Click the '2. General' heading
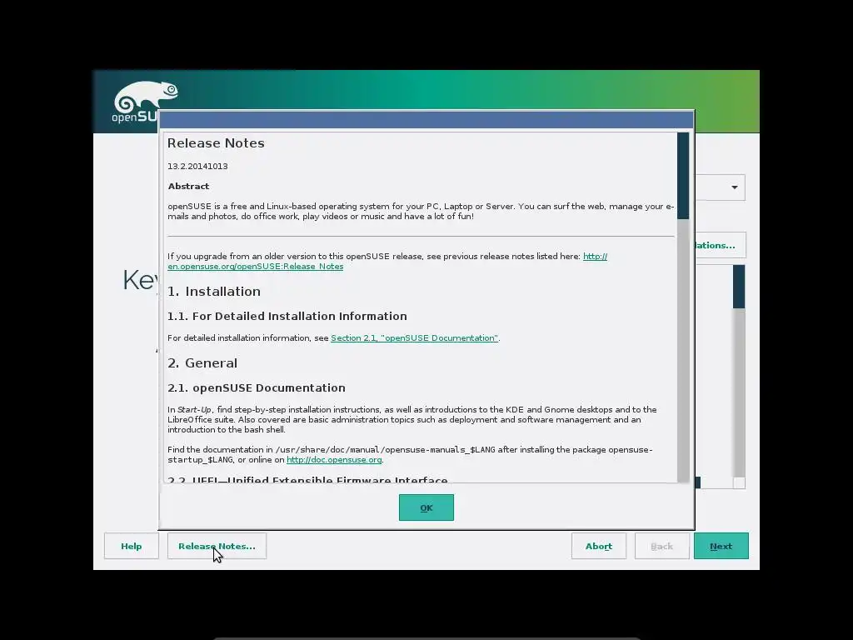Screen dimensions: 853x640 tap(202, 363)
